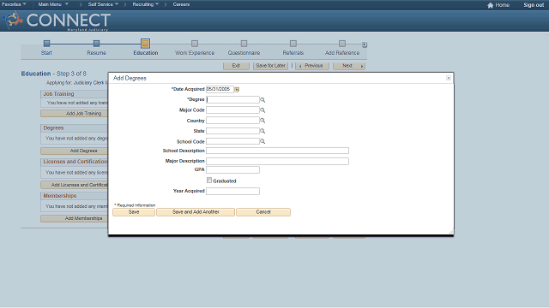This screenshot has height=308, width=549.
Task: Select the Start step icon
Action: (x=46, y=44)
